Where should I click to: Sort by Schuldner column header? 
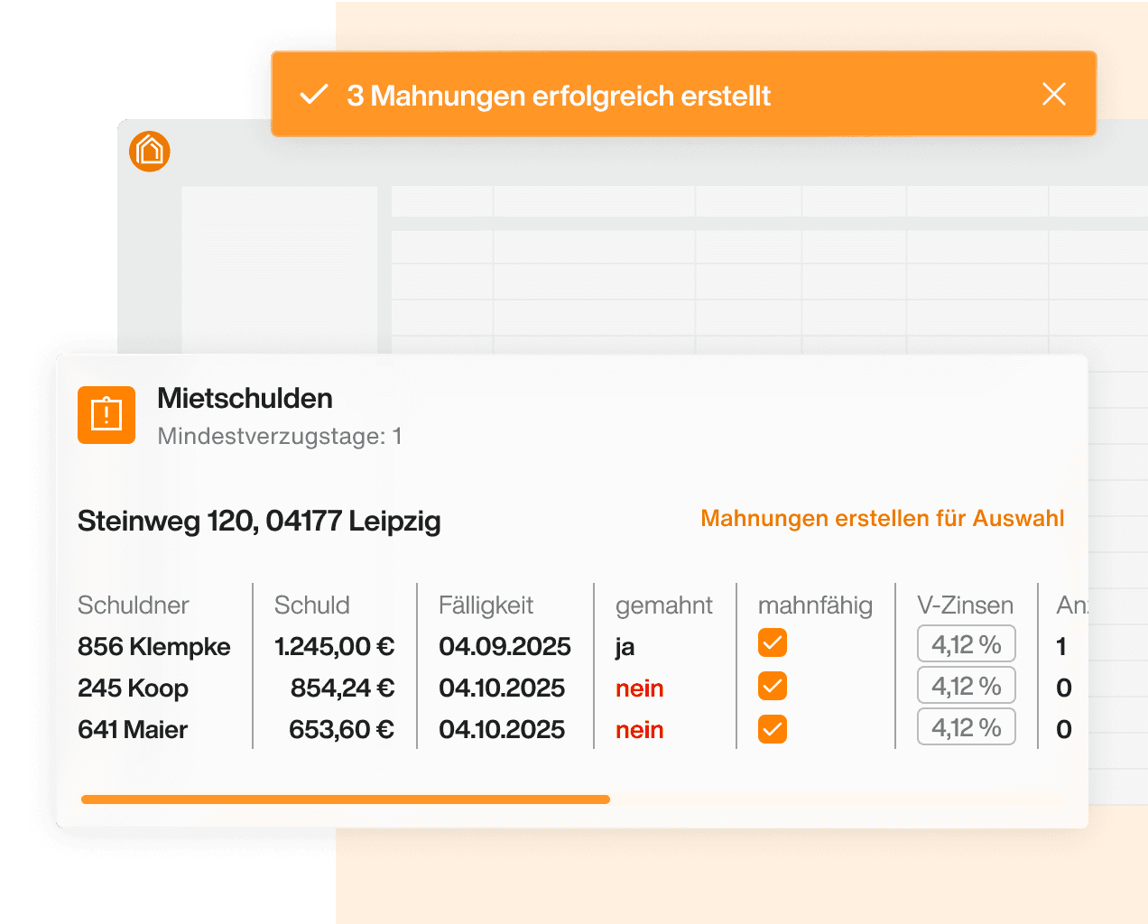[134, 605]
